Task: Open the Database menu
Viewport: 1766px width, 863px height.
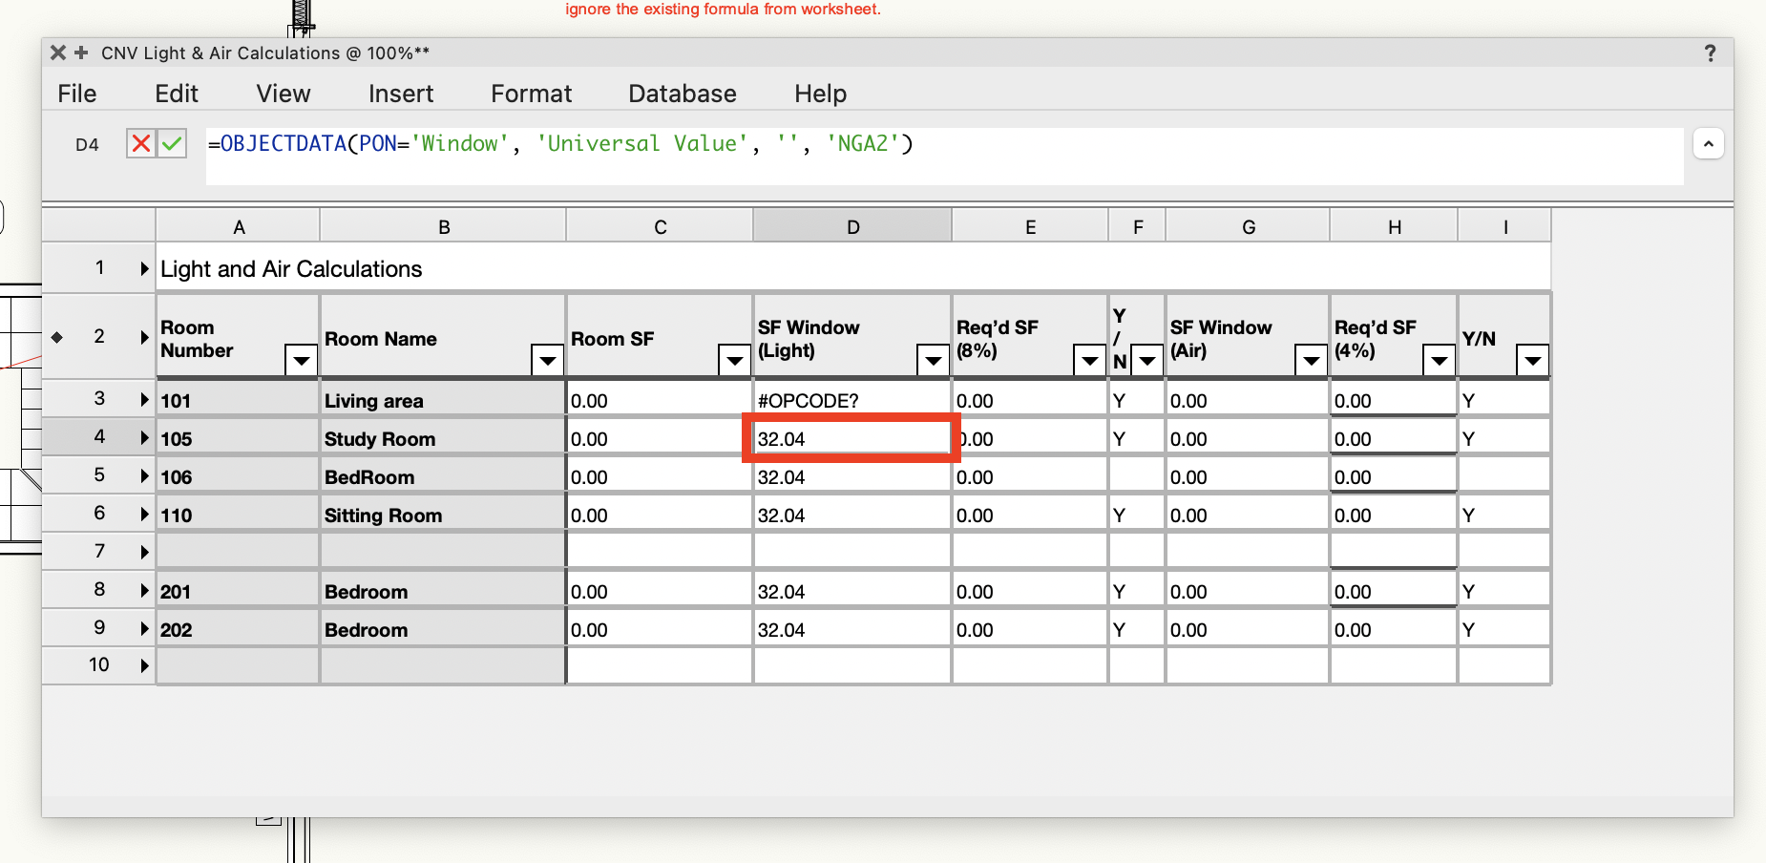Action: [x=682, y=93]
